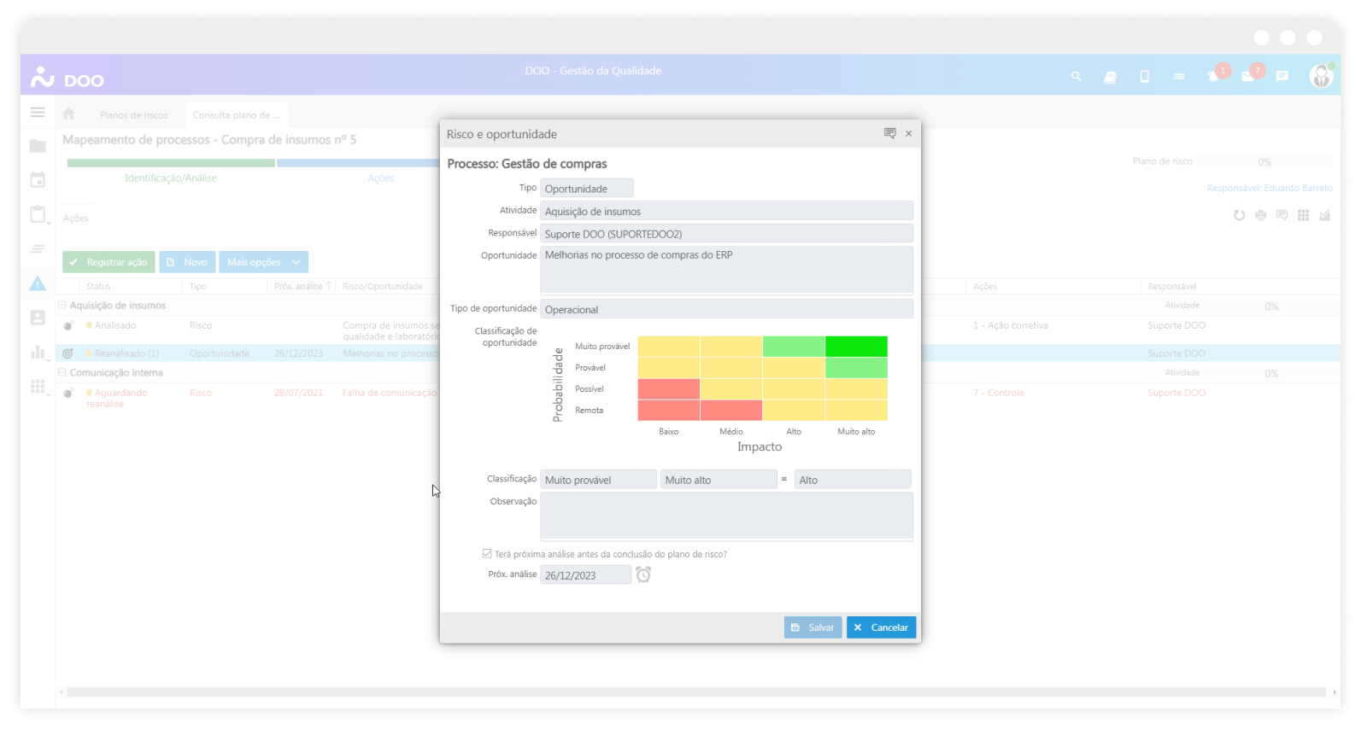Open the Tipo field showing Oportunidade
This screenshot has width=1361, height=729.
[587, 188]
